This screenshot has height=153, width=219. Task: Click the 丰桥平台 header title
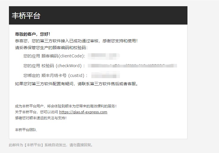click(26, 16)
